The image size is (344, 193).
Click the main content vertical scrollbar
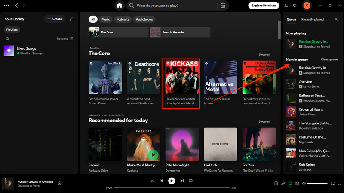(279, 30)
